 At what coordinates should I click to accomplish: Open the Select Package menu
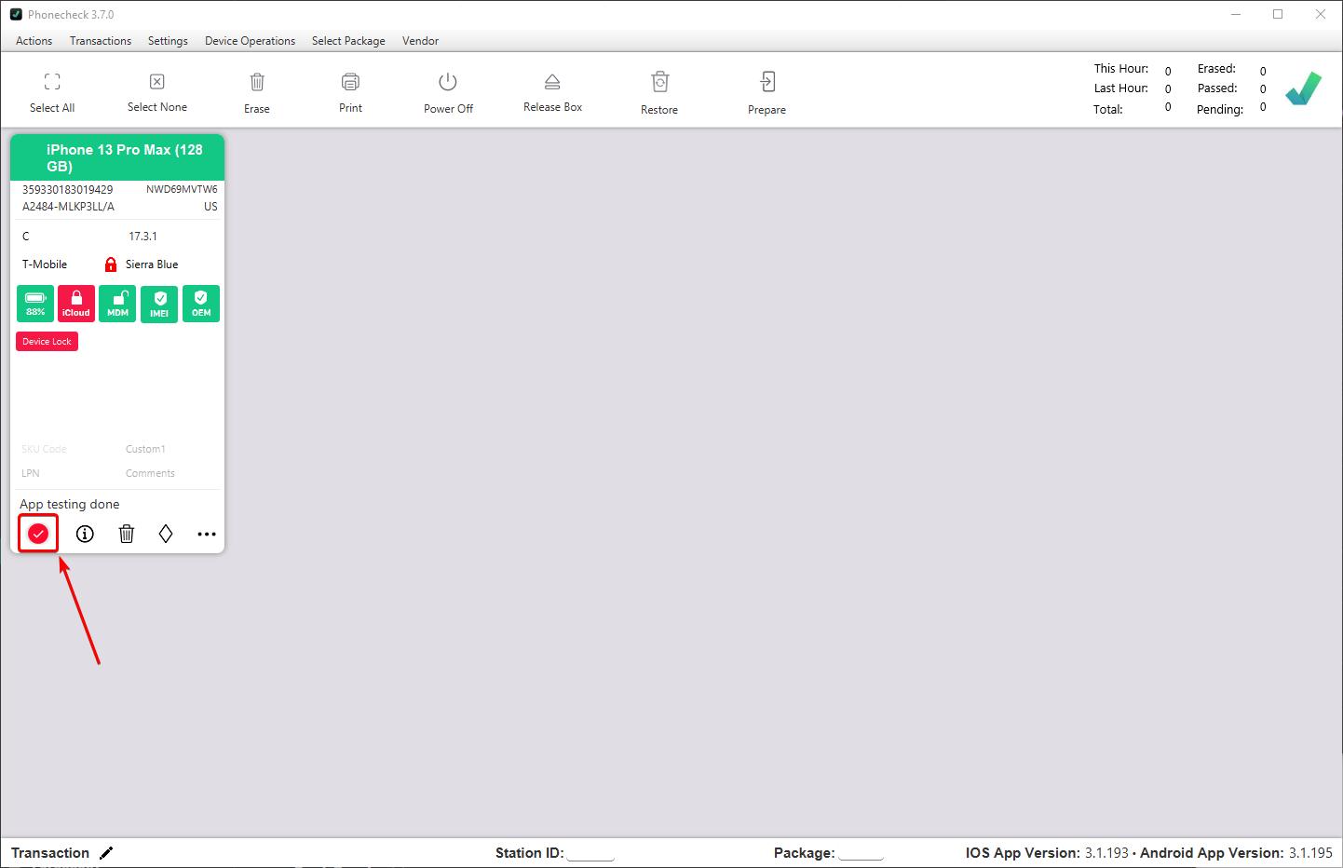point(348,41)
